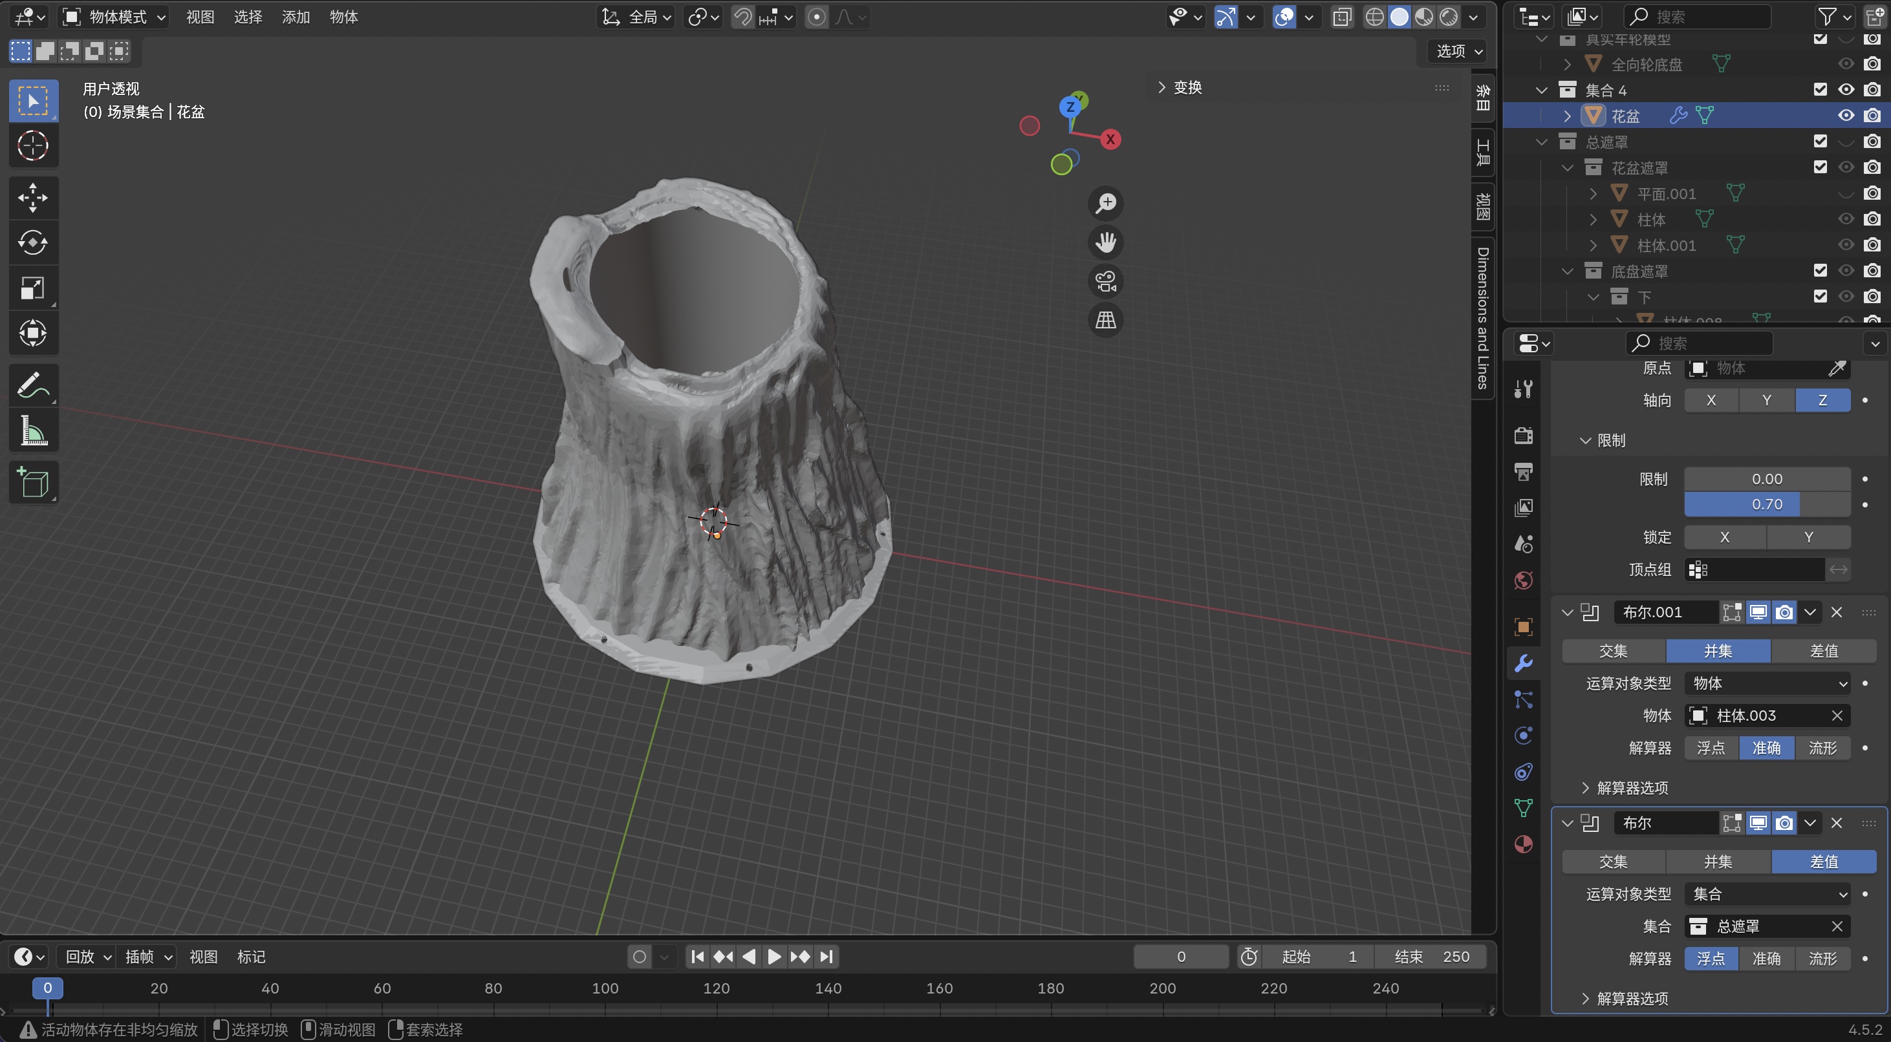This screenshot has height=1042, width=1891.
Task: Open the Material properties tab
Action: (1523, 844)
